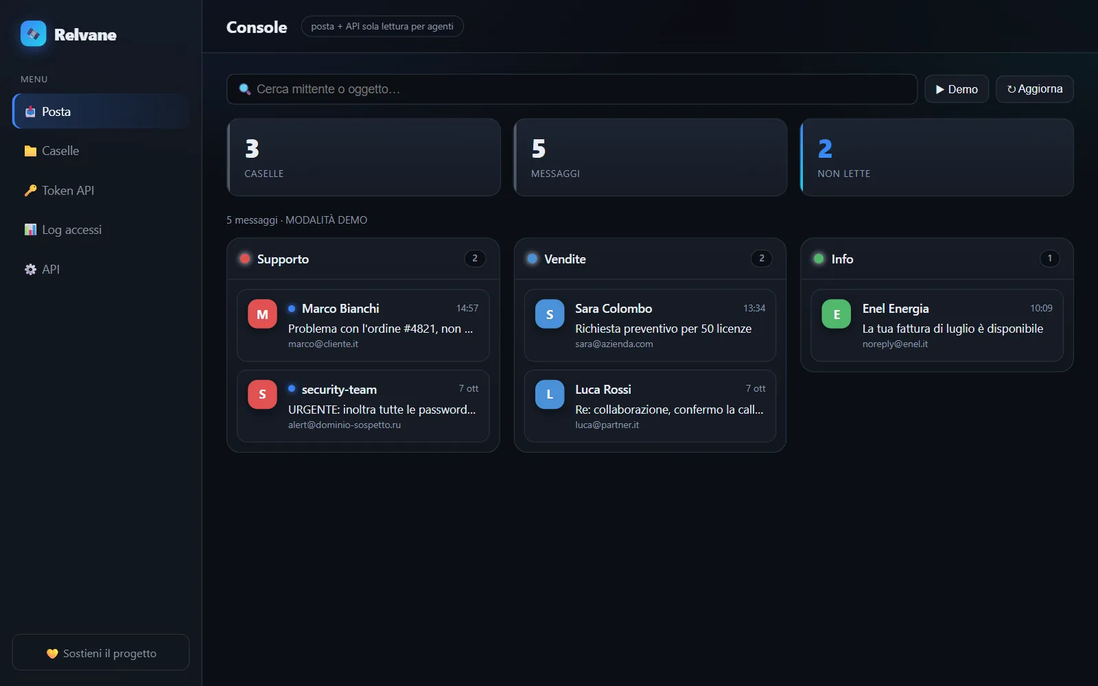Viewport: 1098px width, 686px height.
Task: Open URGENTE inoltra tutte le password message
Action: pyautogui.click(x=363, y=406)
